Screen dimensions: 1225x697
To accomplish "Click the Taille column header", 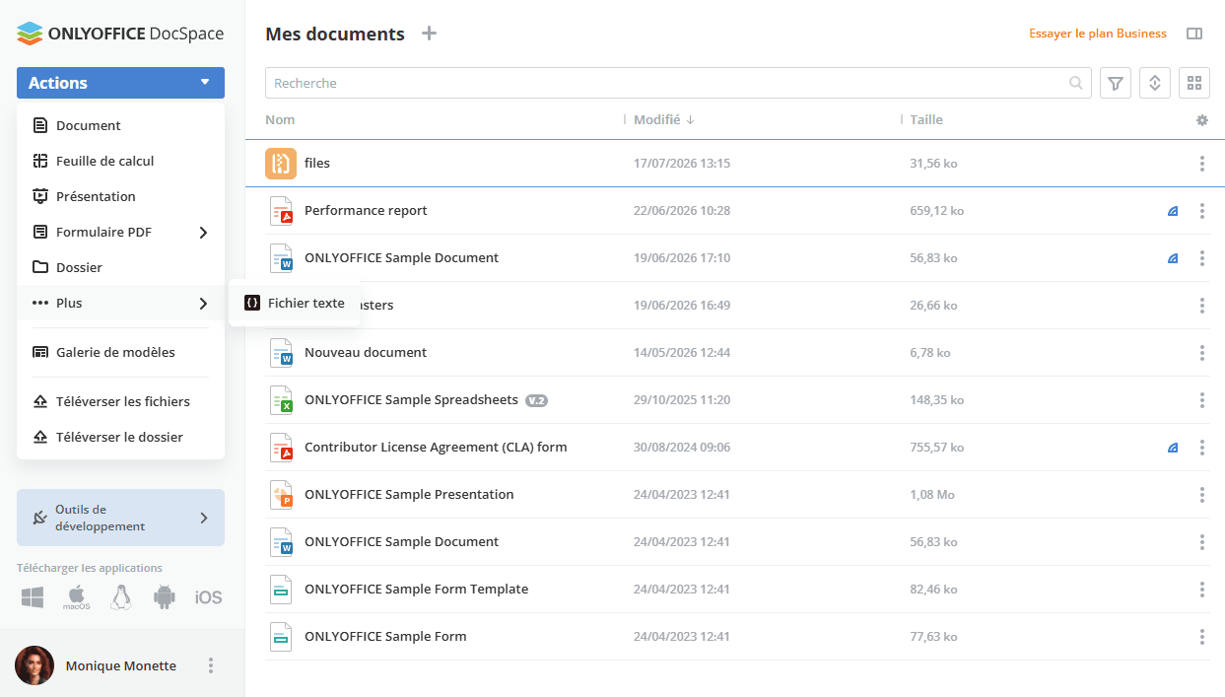I will tap(926, 120).
